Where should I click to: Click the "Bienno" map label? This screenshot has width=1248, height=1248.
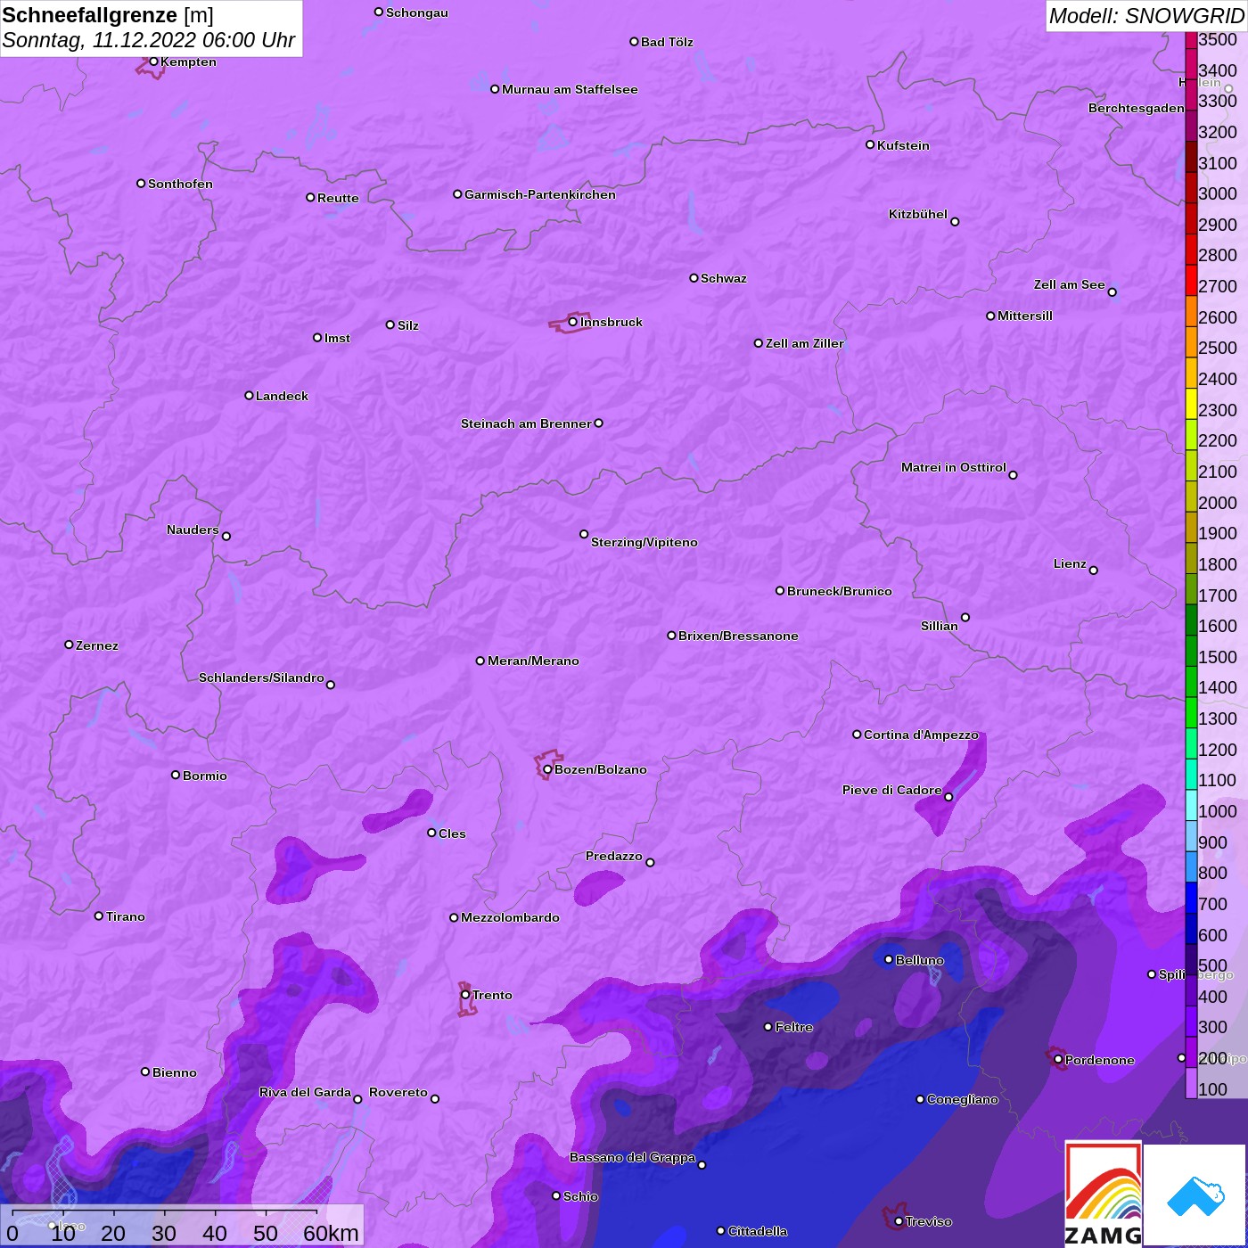pyautogui.click(x=175, y=1072)
